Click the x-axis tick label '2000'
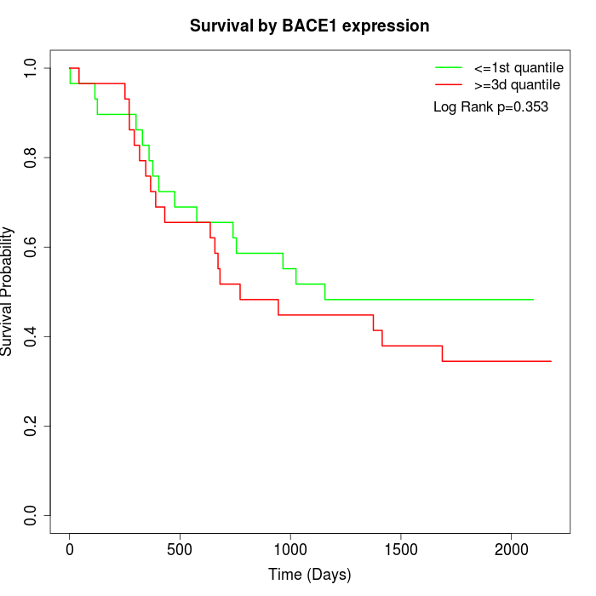The image size is (596, 596). pos(511,549)
